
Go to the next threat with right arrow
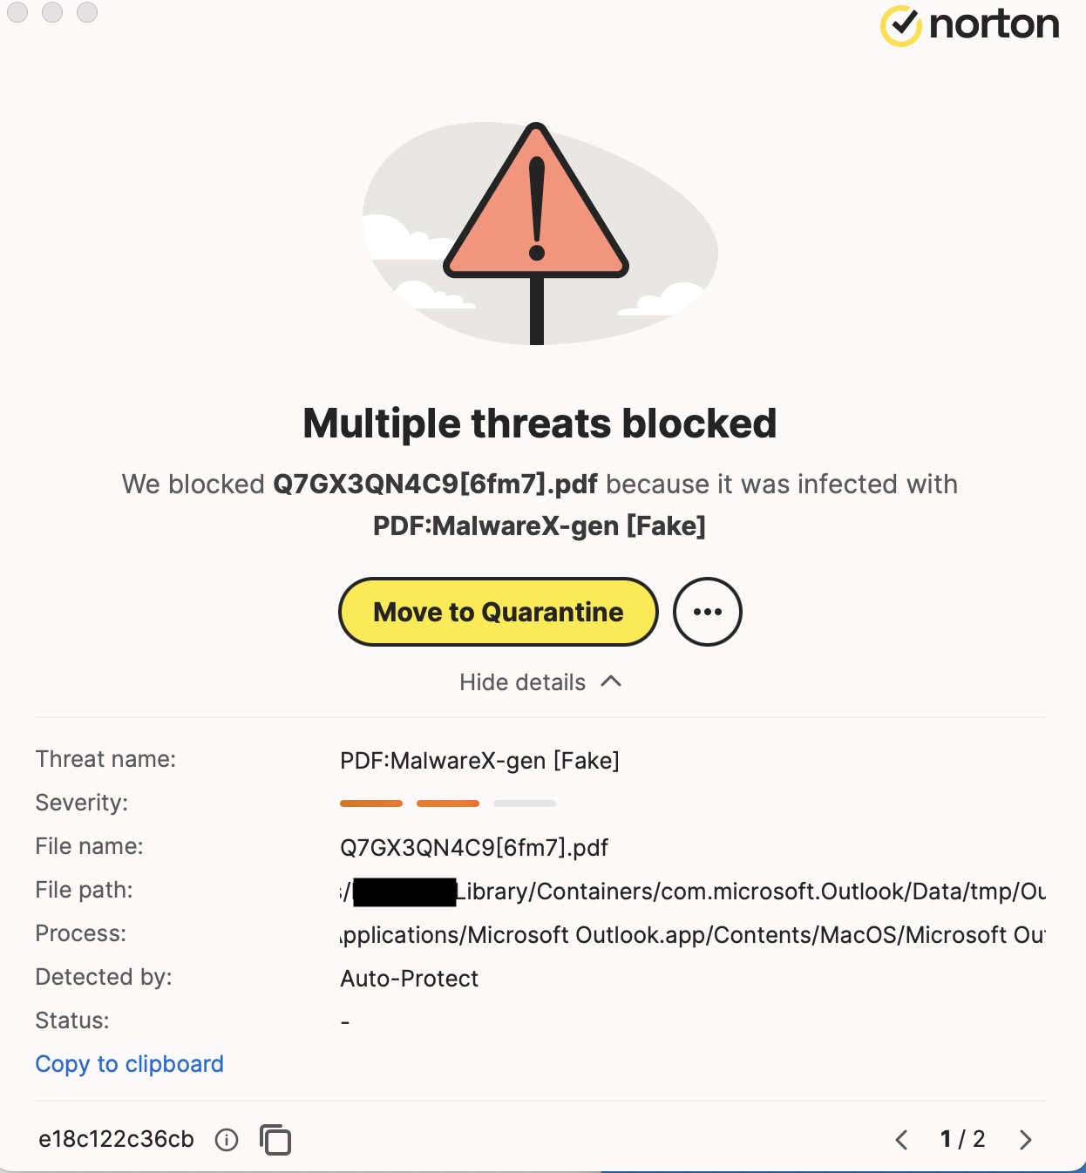coord(1025,1140)
